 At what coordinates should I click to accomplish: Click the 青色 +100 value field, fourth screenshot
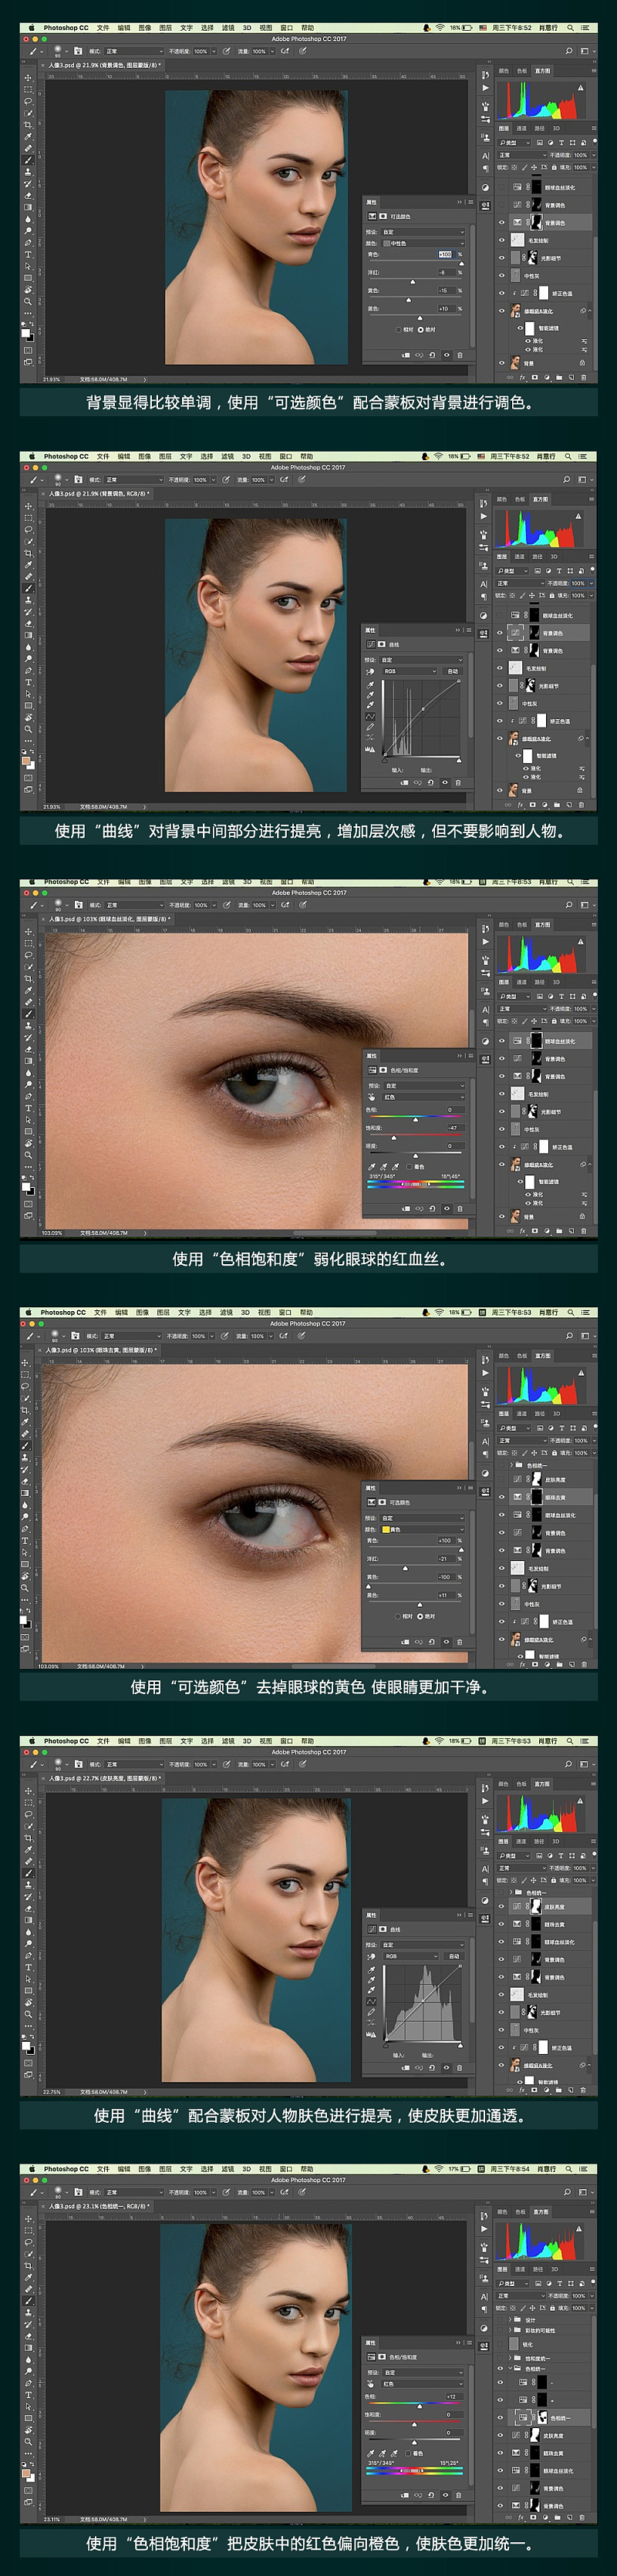pyautogui.click(x=447, y=1541)
